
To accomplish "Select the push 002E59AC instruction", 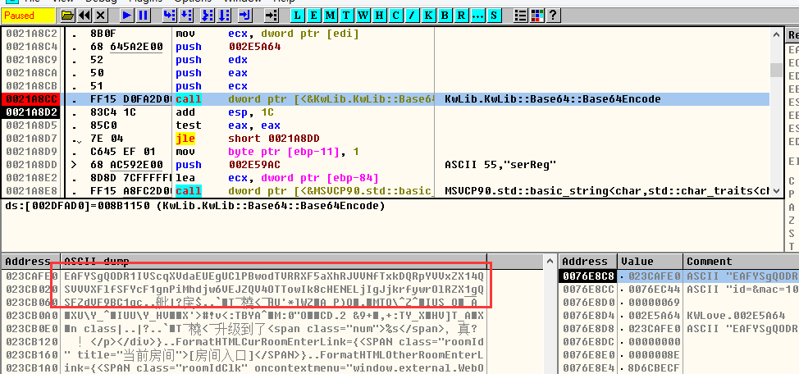I will pos(228,165).
